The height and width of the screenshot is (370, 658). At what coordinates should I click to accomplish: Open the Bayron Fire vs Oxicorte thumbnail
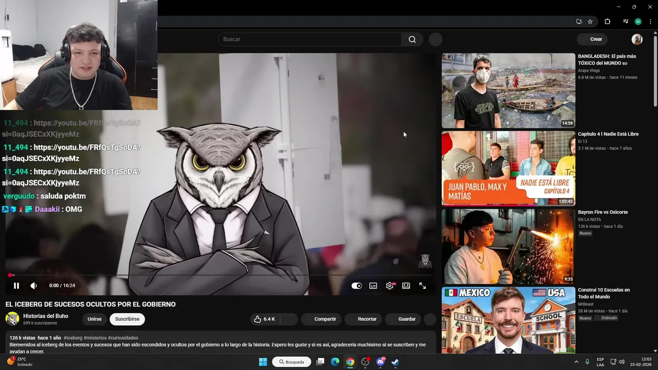pyautogui.click(x=508, y=247)
